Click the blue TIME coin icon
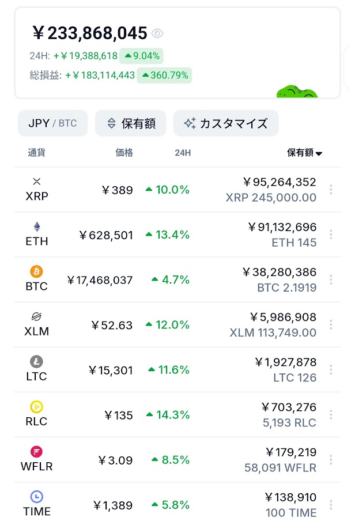This screenshot has height=525, width=355. (x=37, y=497)
